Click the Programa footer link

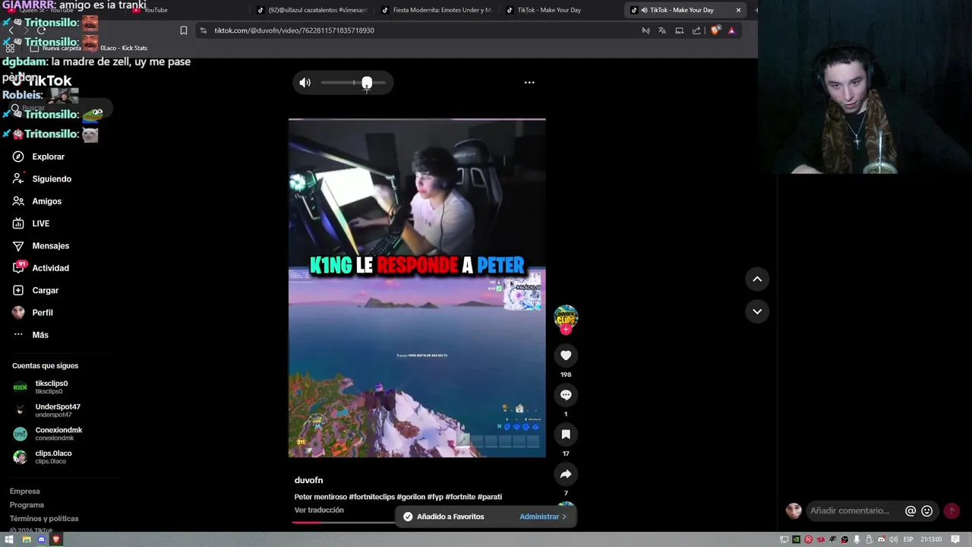tap(27, 505)
